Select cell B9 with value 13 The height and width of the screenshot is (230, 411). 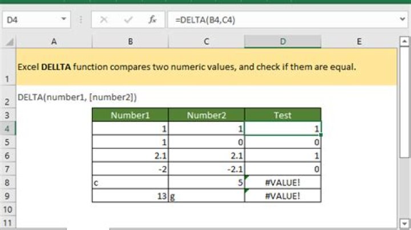(130, 196)
